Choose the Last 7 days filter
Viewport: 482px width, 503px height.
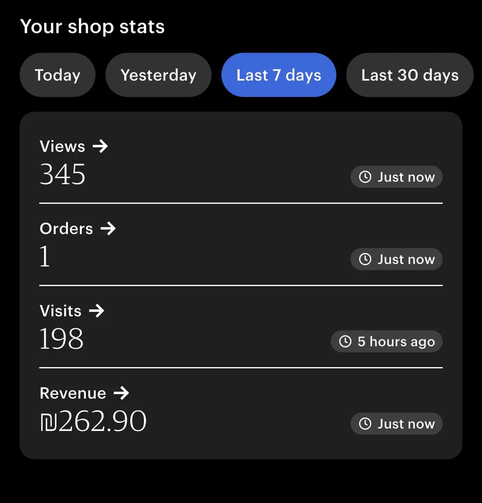click(279, 75)
